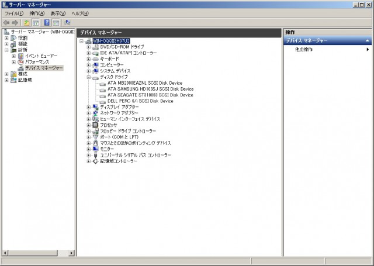Click the DVD/CD-ROM ドライブ device icon

coord(96,47)
